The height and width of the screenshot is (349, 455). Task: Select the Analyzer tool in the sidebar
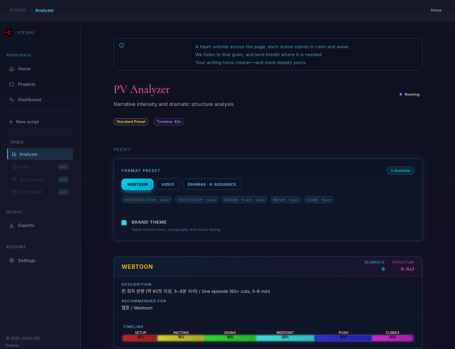(28, 154)
